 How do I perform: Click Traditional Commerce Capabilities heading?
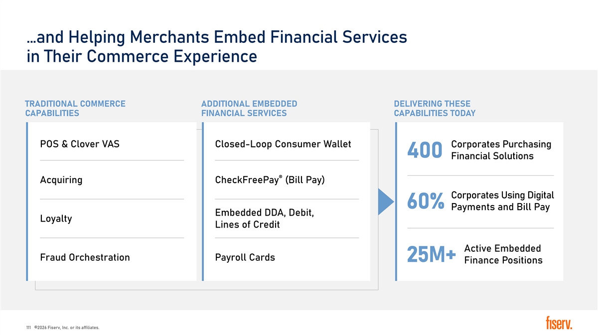pyautogui.click(x=75, y=109)
